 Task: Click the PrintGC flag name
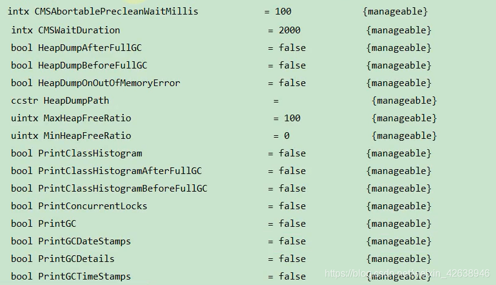coord(57,224)
